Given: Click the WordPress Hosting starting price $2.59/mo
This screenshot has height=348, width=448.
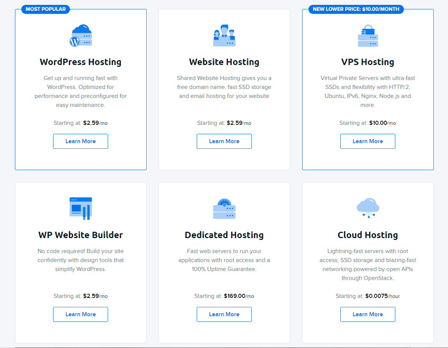Looking at the screenshot, I should (x=95, y=123).
